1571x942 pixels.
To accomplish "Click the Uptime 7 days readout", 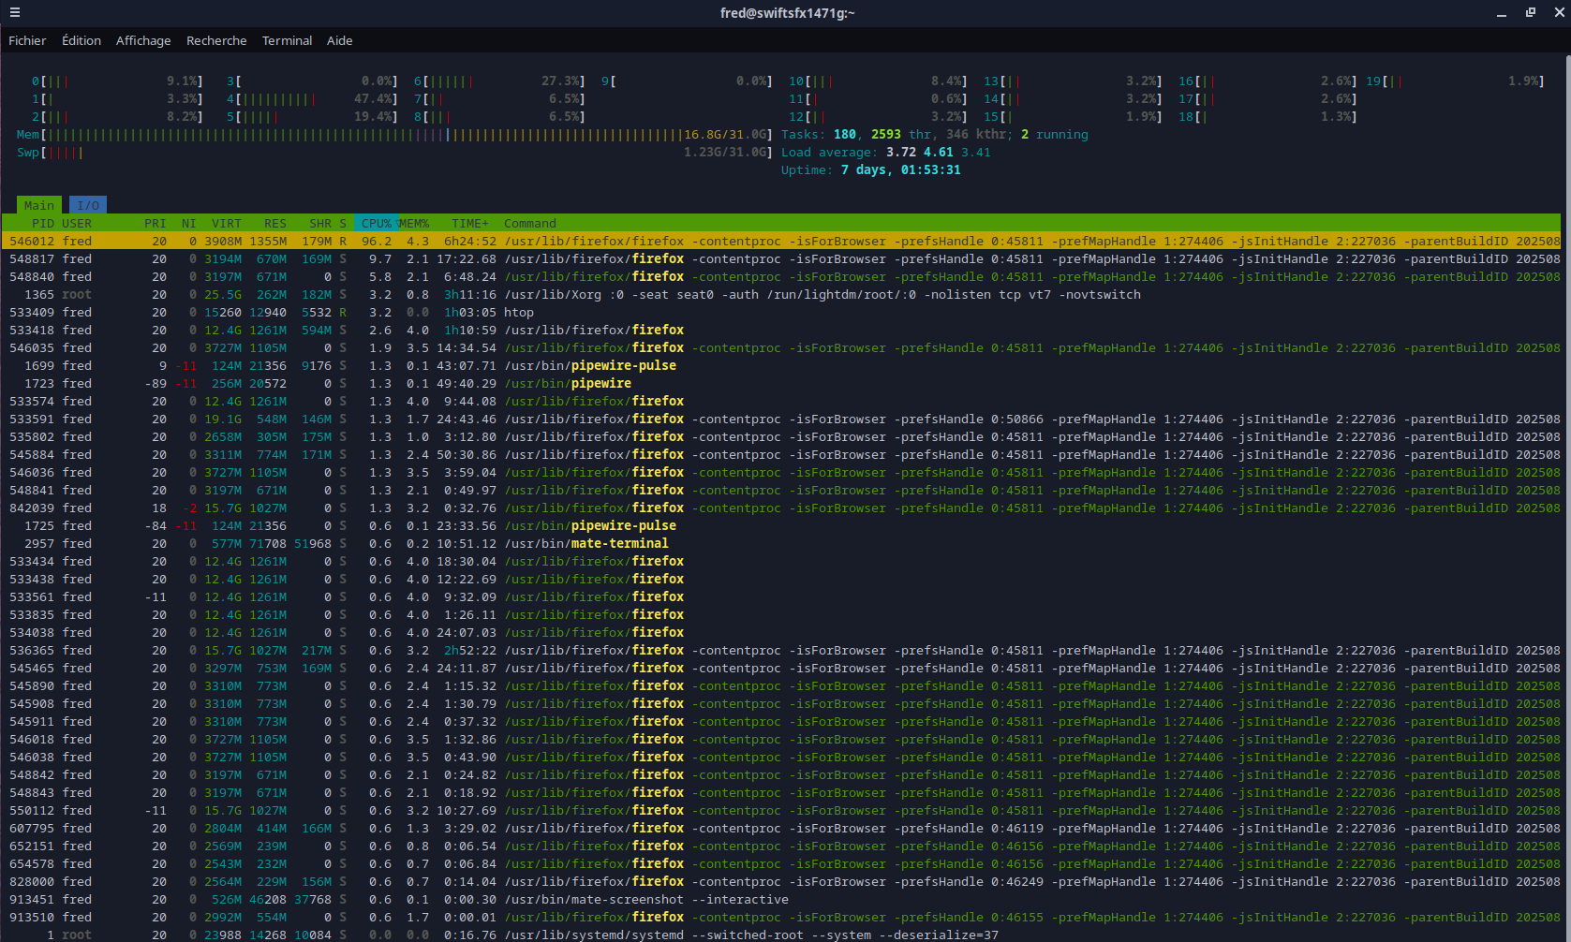I will pyautogui.click(x=871, y=170).
